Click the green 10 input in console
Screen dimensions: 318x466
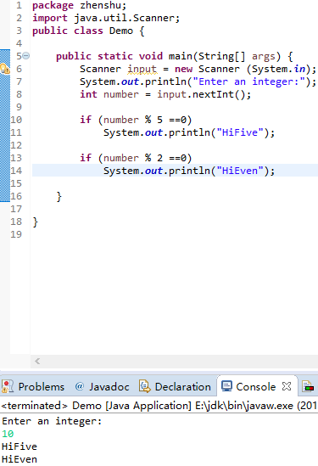click(x=8, y=434)
